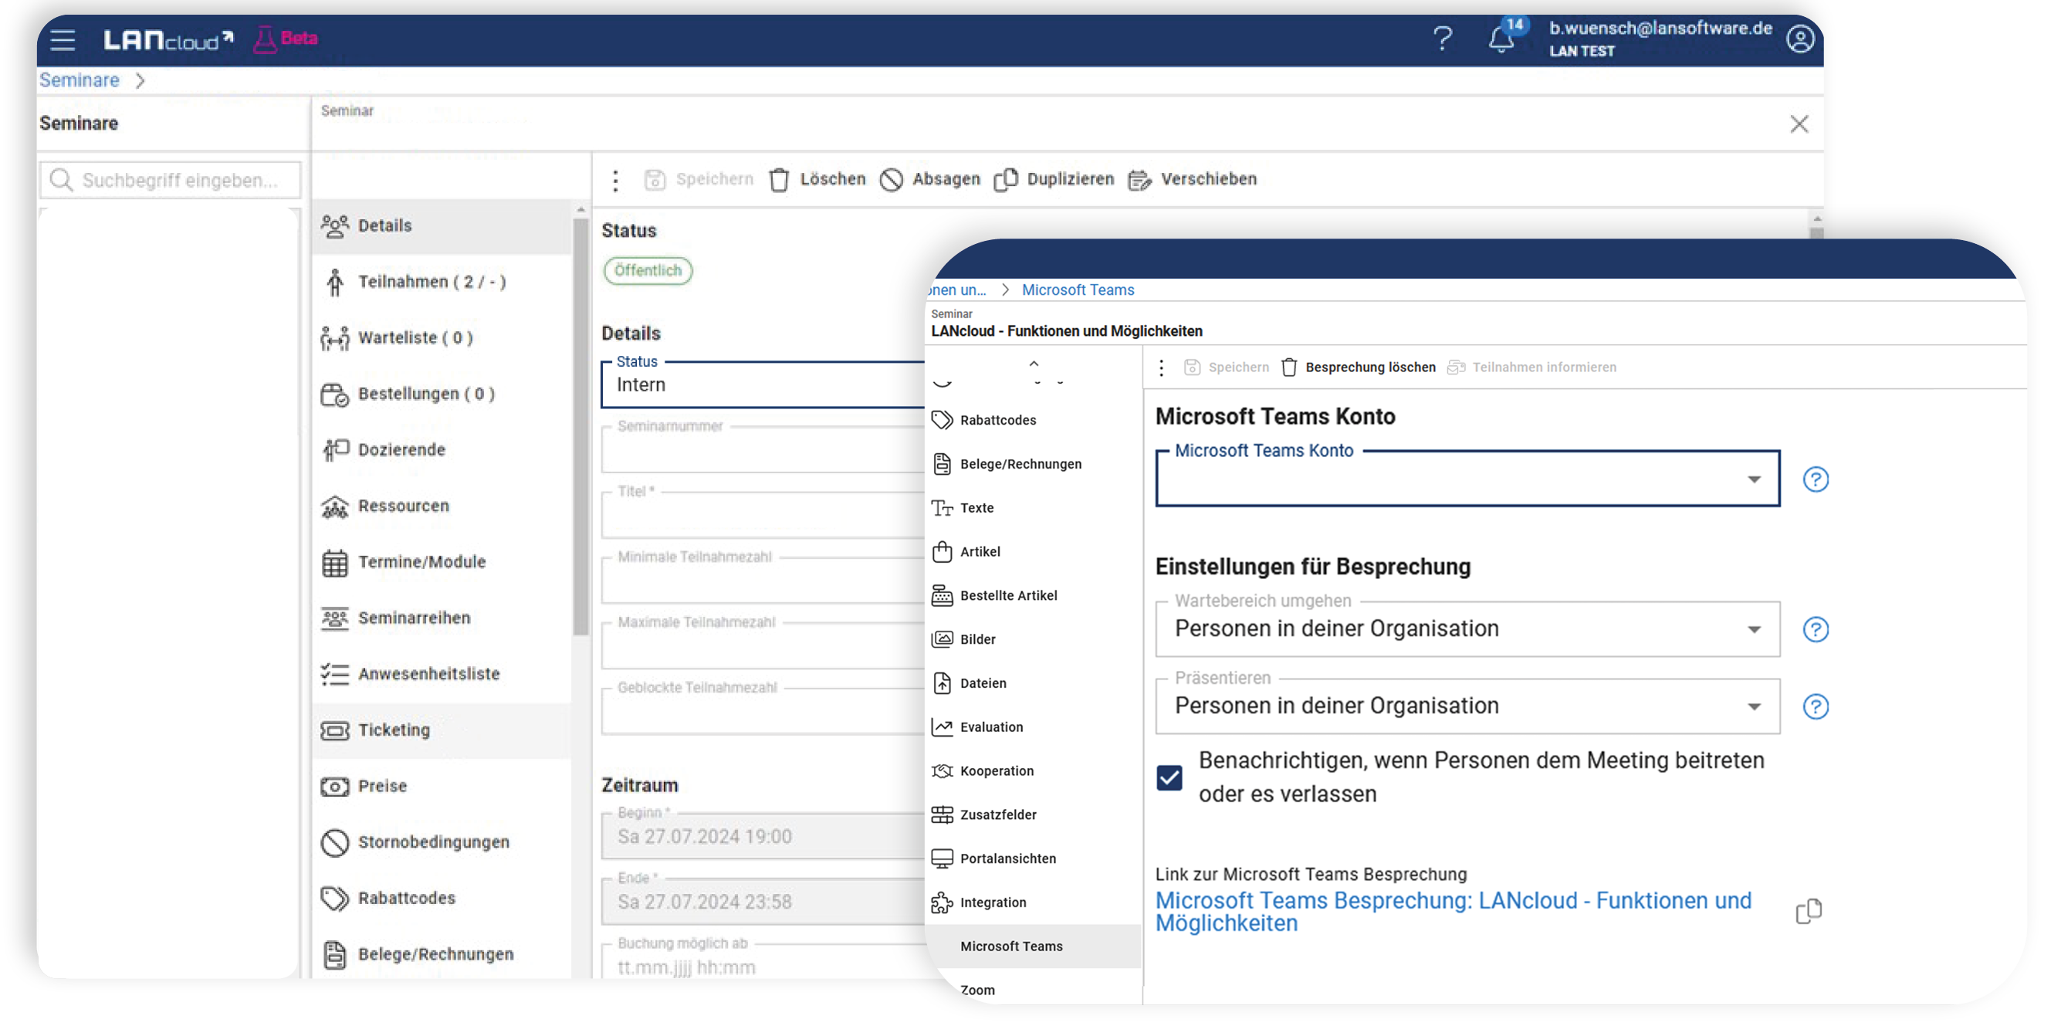Open Artikel menu item
The width and height of the screenshot is (2051, 1026).
click(1034, 551)
